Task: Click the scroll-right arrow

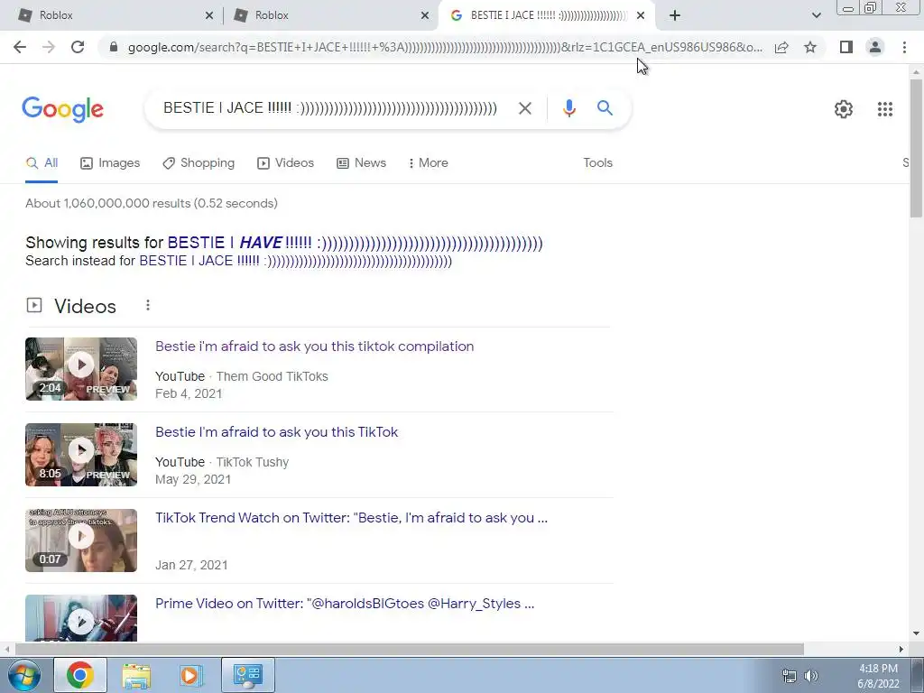Action: [901, 649]
